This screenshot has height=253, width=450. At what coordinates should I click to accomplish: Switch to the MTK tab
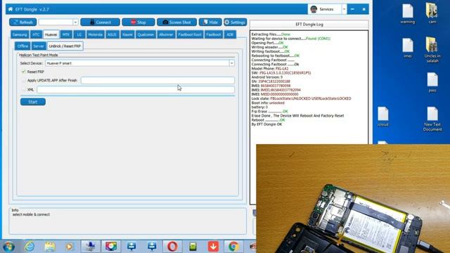click(x=66, y=34)
